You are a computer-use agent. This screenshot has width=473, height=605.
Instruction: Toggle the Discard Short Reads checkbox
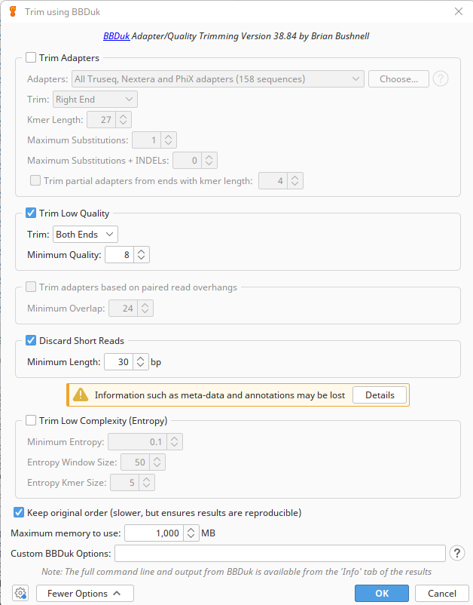point(31,341)
